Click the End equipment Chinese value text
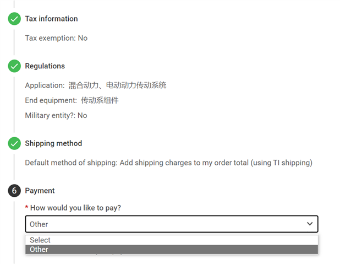Viewport: 340px width, 264px height. 100,100
